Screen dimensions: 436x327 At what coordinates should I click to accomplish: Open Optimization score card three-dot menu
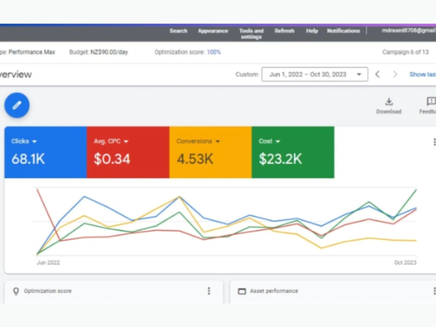coord(209,291)
